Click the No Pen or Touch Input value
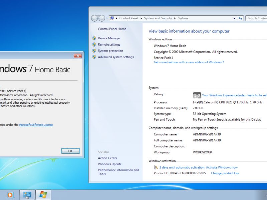Screen dimensions: 267x200 click(x=227, y=120)
